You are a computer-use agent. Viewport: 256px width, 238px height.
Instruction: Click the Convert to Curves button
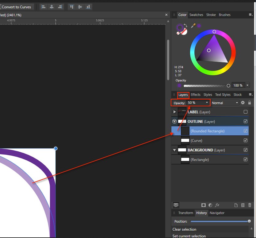point(17,7)
